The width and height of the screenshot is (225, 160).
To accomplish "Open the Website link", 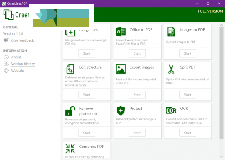I will click(x=18, y=71).
